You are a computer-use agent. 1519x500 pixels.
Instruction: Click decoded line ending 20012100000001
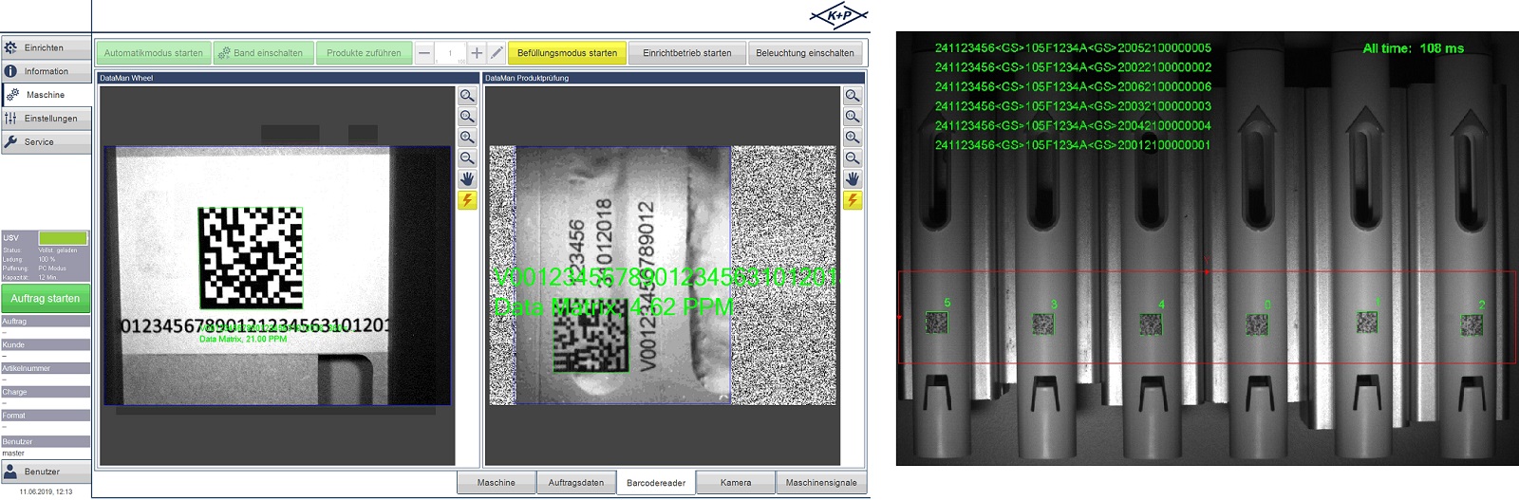click(x=1073, y=145)
